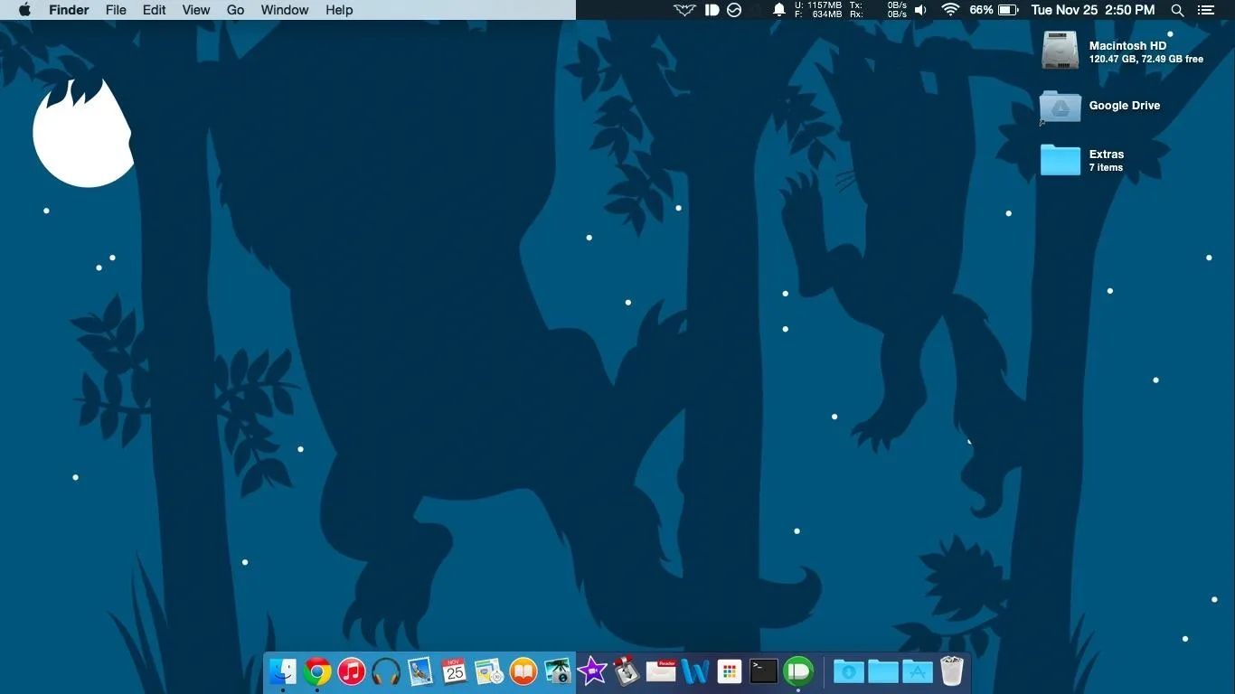Launch iMovie purple star icon
Viewport: 1235px width, 694px height.
(x=592, y=671)
